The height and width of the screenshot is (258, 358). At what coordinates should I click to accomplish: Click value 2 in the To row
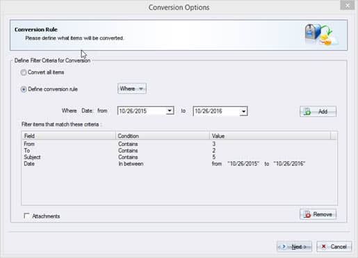[213, 150]
